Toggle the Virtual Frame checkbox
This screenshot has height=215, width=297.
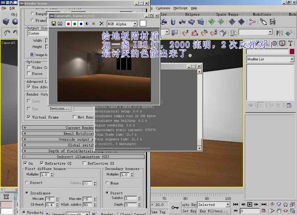(x=29, y=117)
